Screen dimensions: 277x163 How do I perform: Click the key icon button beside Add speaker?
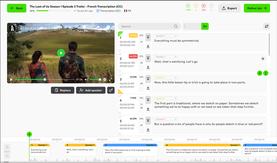(x=111, y=90)
